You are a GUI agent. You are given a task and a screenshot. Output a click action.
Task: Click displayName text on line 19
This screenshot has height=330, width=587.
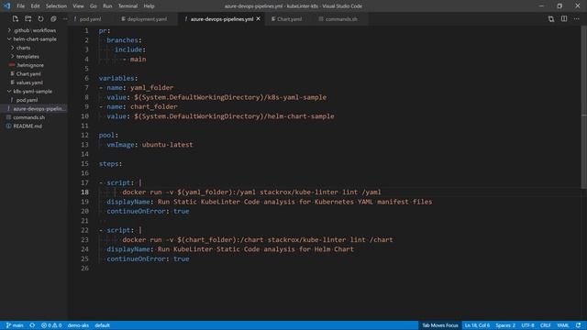[x=270, y=202]
